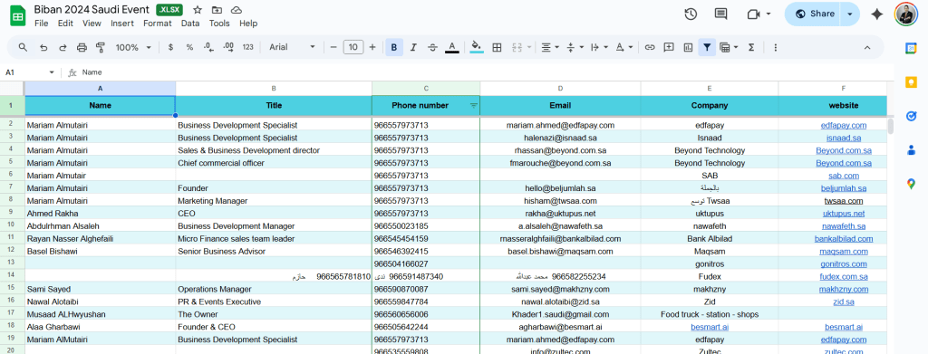Image resolution: width=928 pixels, height=354 pixels.
Task: Format as percent
Action: point(189,47)
